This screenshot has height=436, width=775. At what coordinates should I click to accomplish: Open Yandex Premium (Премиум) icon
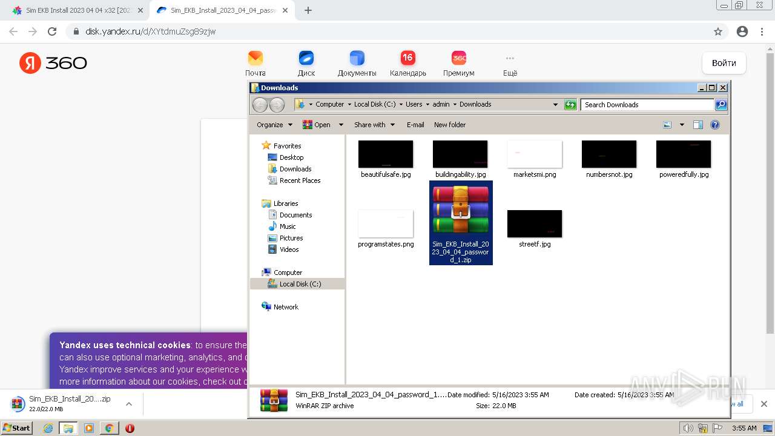coord(459,63)
